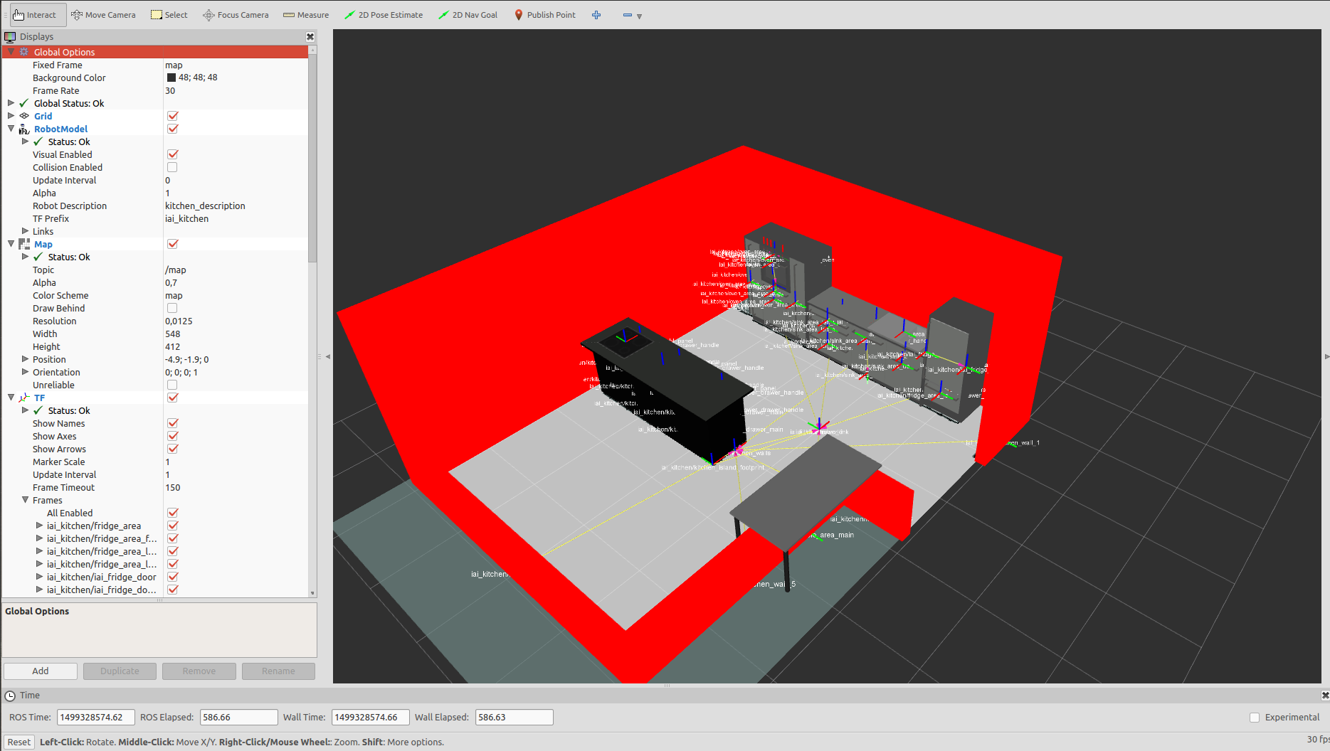The height and width of the screenshot is (751, 1330).
Task: Activate the 2D Pose Estimate tool
Action: 384,15
